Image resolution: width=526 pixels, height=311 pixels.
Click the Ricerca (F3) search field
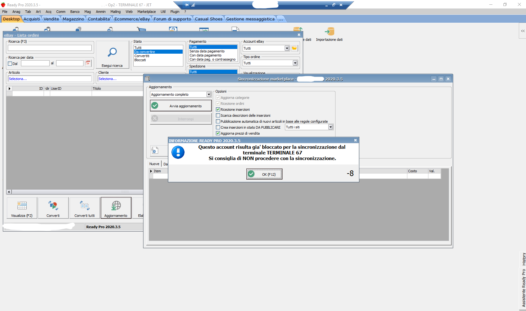click(50, 48)
